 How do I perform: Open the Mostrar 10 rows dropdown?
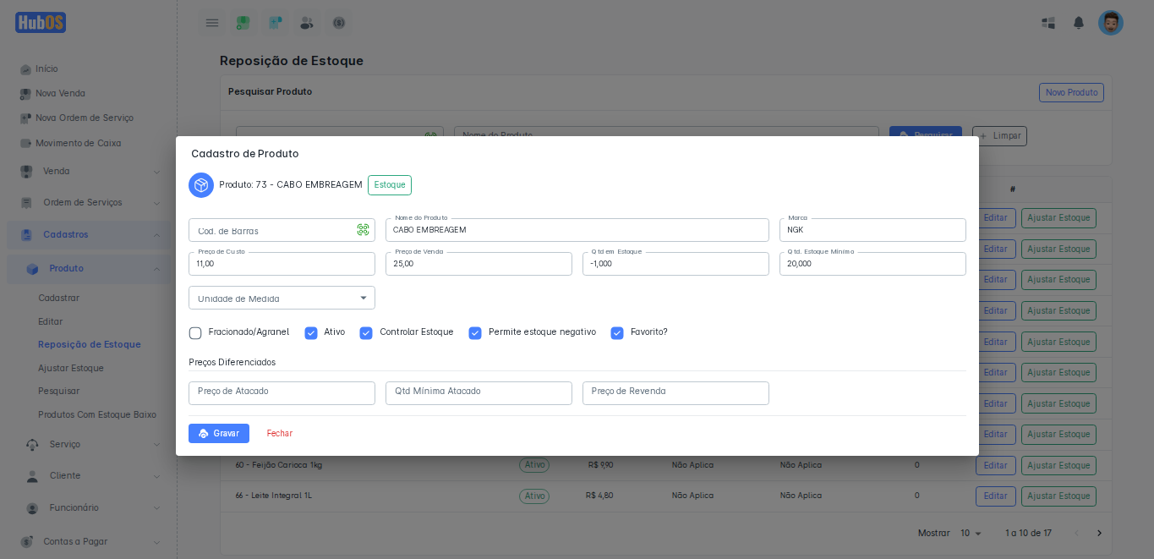(971, 534)
